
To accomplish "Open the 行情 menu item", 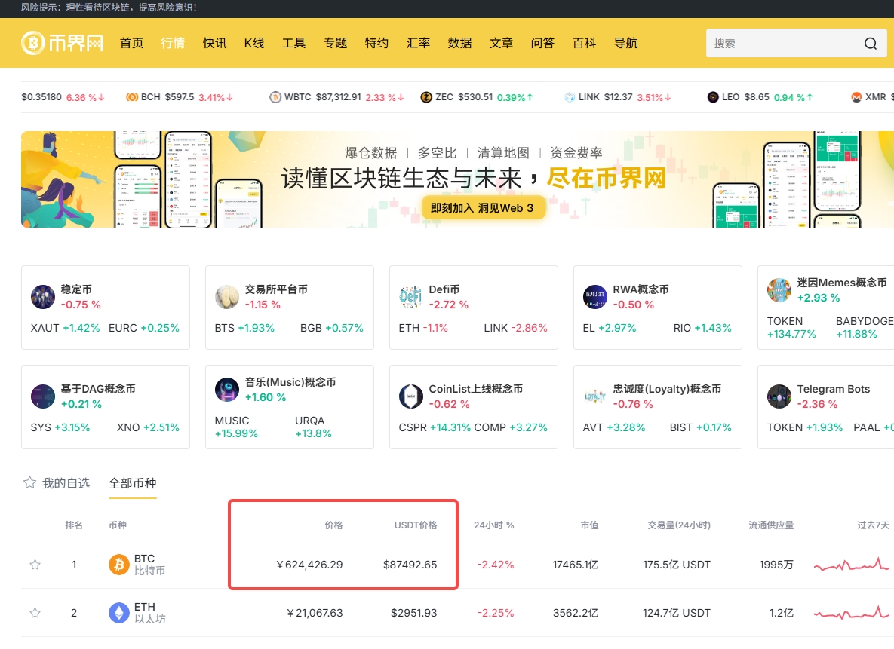I will click(173, 43).
